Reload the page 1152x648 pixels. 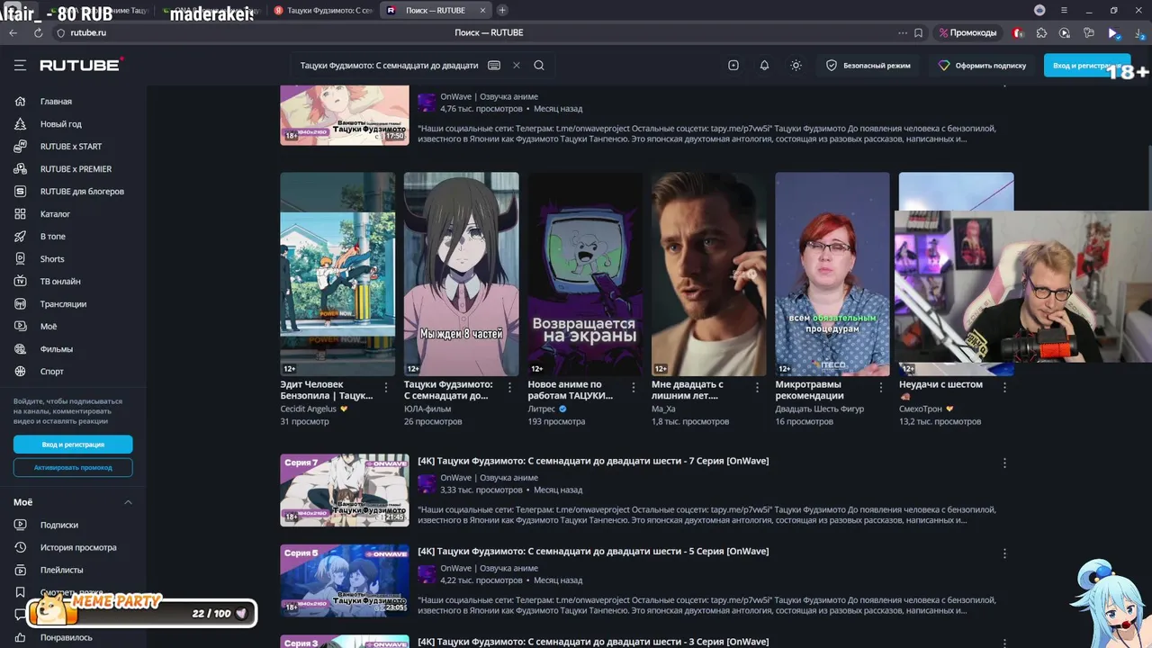pos(38,32)
